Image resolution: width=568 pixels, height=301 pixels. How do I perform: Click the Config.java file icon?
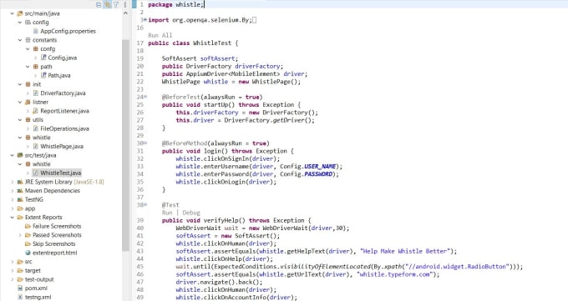(x=43, y=58)
